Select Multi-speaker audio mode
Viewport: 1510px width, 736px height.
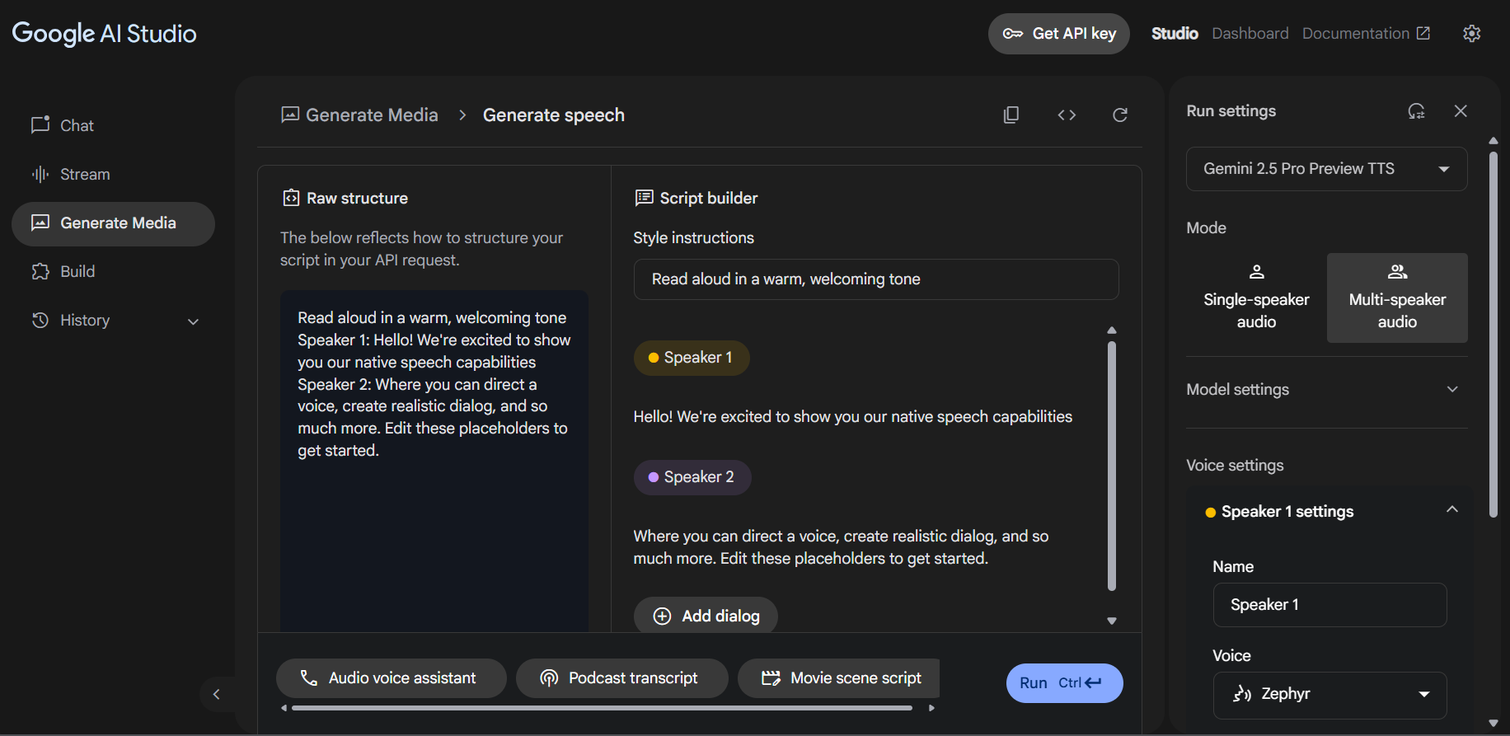click(x=1397, y=298)
